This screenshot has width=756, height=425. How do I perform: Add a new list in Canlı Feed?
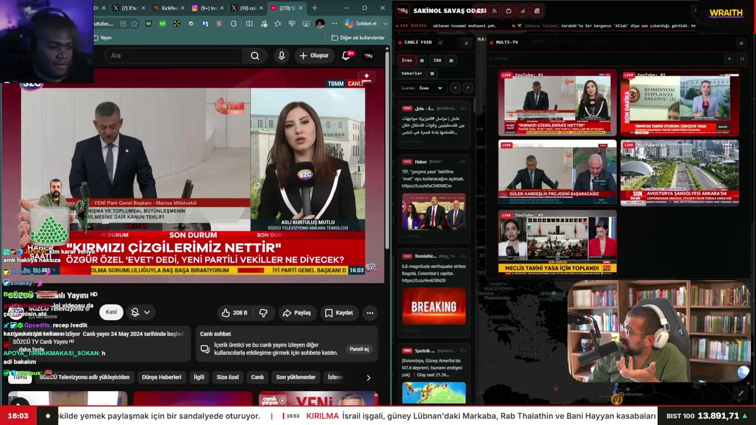tap(455, 88)
